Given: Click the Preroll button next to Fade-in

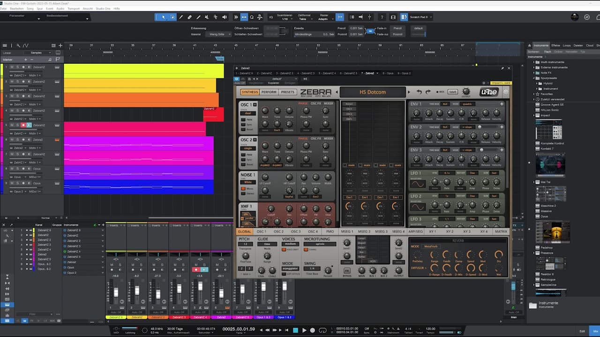Looking at the screenshot, I should (x=397, y=28).
